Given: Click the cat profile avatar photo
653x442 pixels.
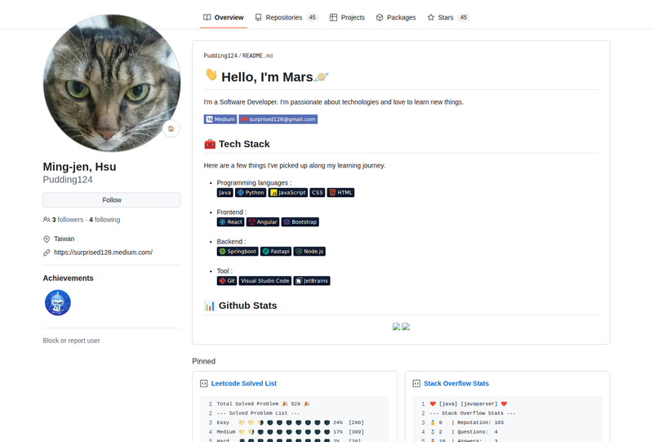Looking at the screenshot, I should [x=112, y=83].
